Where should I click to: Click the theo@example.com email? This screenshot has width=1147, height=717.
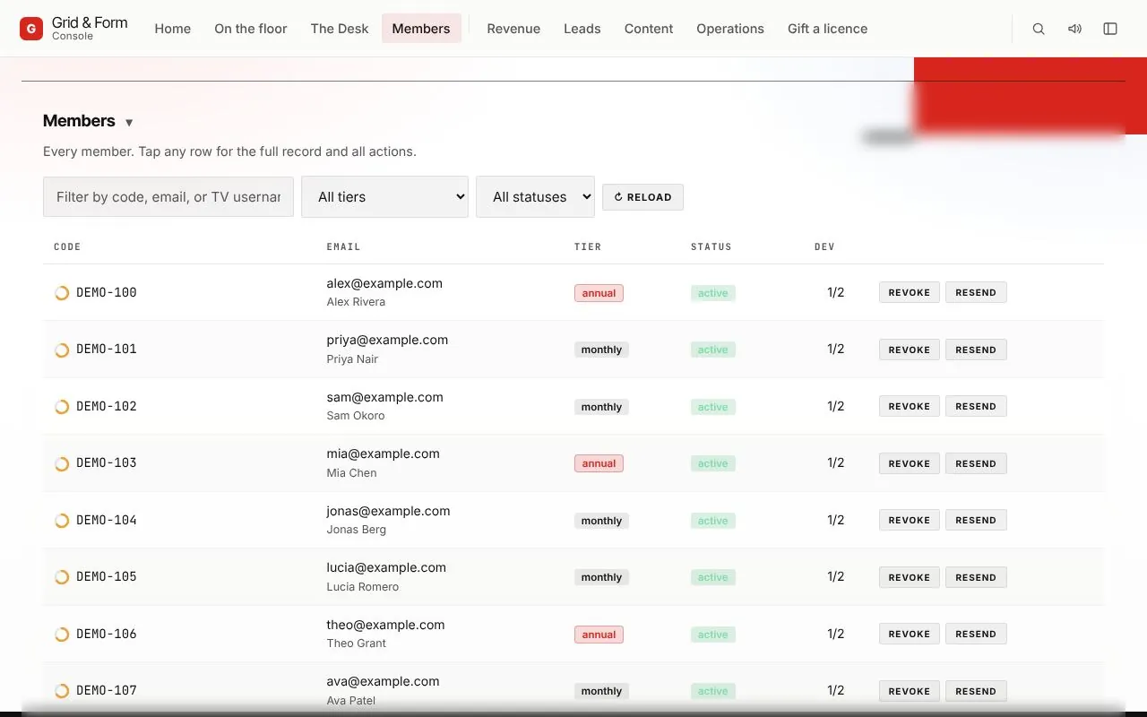pyautogui.click(x=385, y=625)
